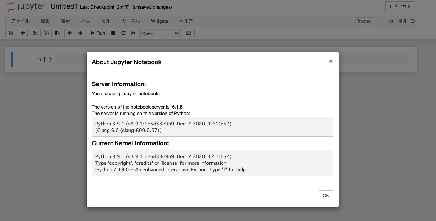Click the Current Kernel Information heading
436x221 pixels.
[130, 143]
